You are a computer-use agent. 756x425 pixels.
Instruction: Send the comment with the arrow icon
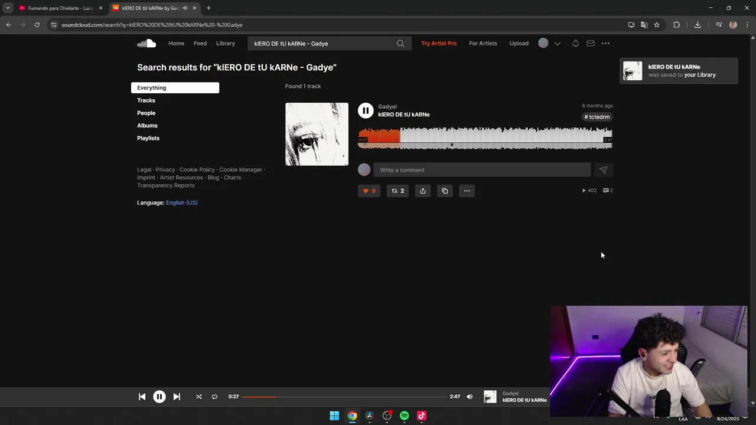pos(603,170)
